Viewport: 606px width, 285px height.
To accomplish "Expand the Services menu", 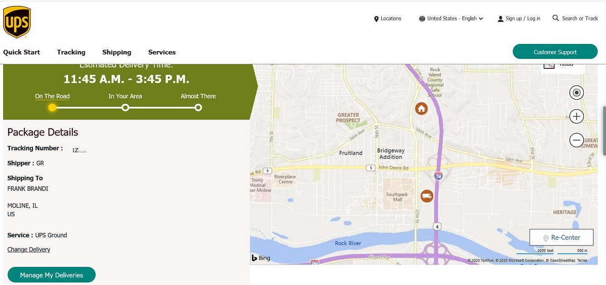I will [x=162, y=52].
